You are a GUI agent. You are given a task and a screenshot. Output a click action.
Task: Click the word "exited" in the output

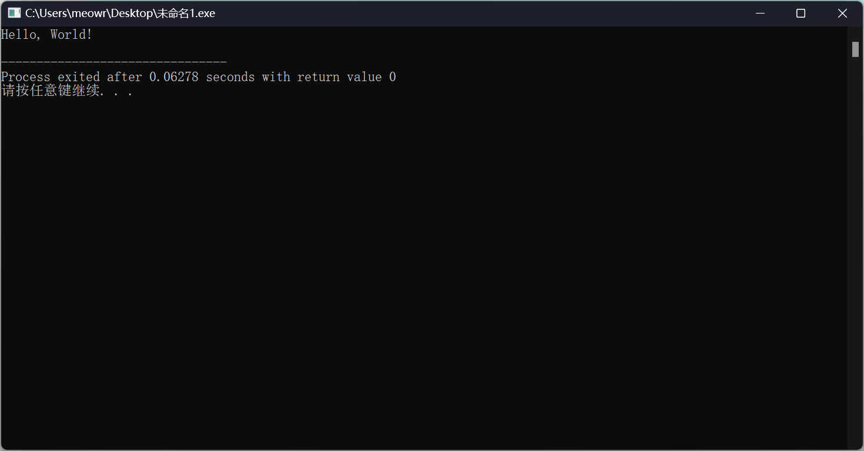[78, 77]
